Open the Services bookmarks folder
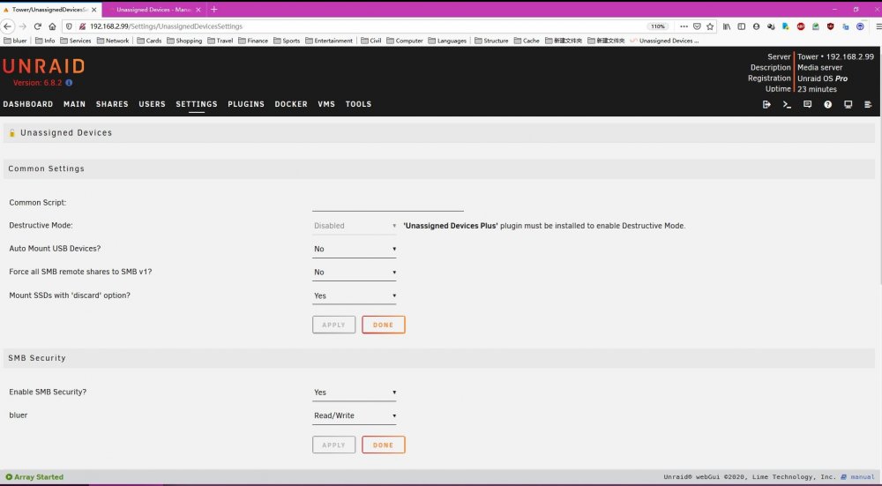The width and height of the screenshot is (882, 486). [75, 41]
